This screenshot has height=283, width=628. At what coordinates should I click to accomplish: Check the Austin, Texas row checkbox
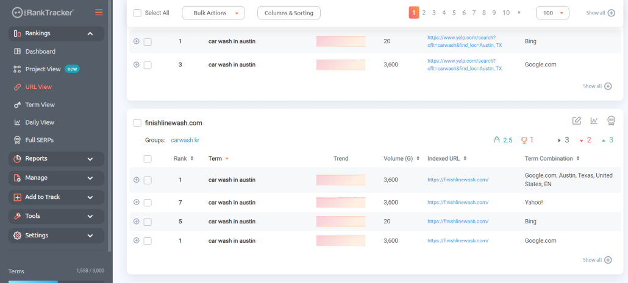pos(148,180)
